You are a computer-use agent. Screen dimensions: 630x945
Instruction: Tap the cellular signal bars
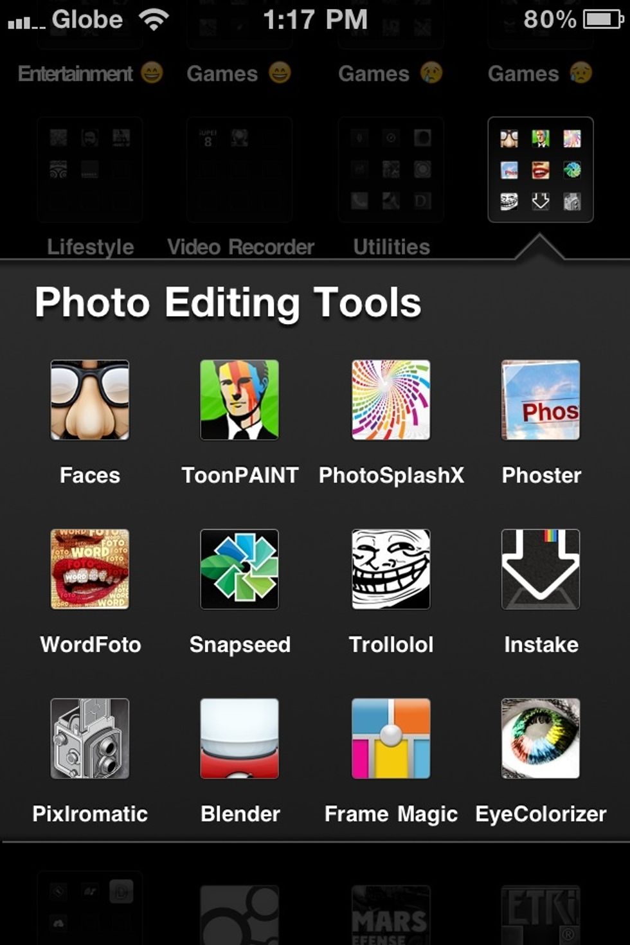pos(26,23)
